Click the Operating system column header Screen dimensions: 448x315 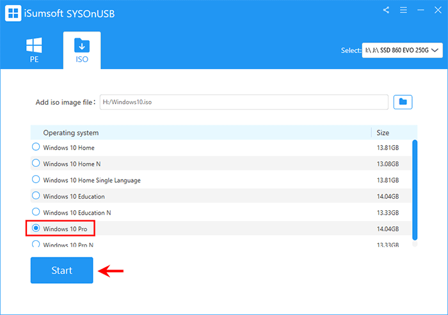[71, 133]
